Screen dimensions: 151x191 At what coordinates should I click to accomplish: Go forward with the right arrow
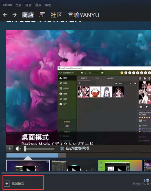pos(14,15)
